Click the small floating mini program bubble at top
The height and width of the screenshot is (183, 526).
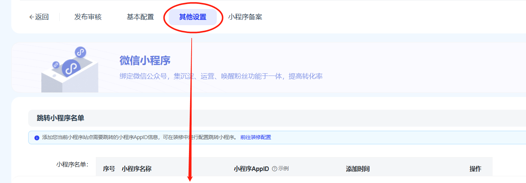pos(80,52)
